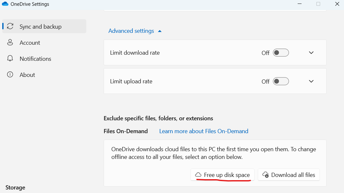Expand the Limit download rate options

coord(311,53)
